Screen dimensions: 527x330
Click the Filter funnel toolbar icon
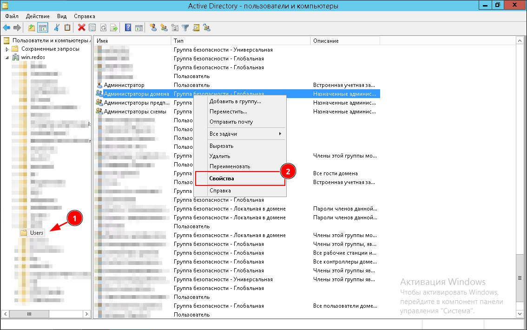(x=185, y=27)
